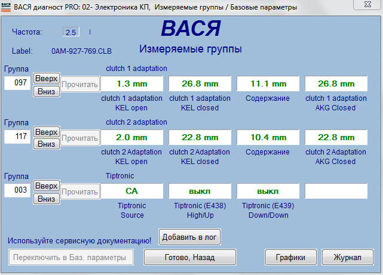Click the ВАСЯ app icon in title bar
The width and height of the screenshot is (383, 275).
click(x=6, y=7)
